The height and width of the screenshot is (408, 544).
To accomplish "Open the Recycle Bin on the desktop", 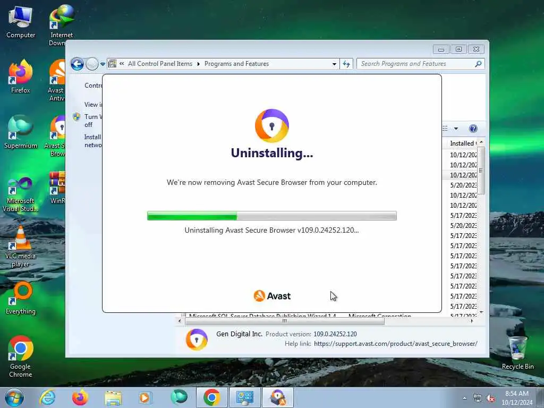I will click(517, 353).
